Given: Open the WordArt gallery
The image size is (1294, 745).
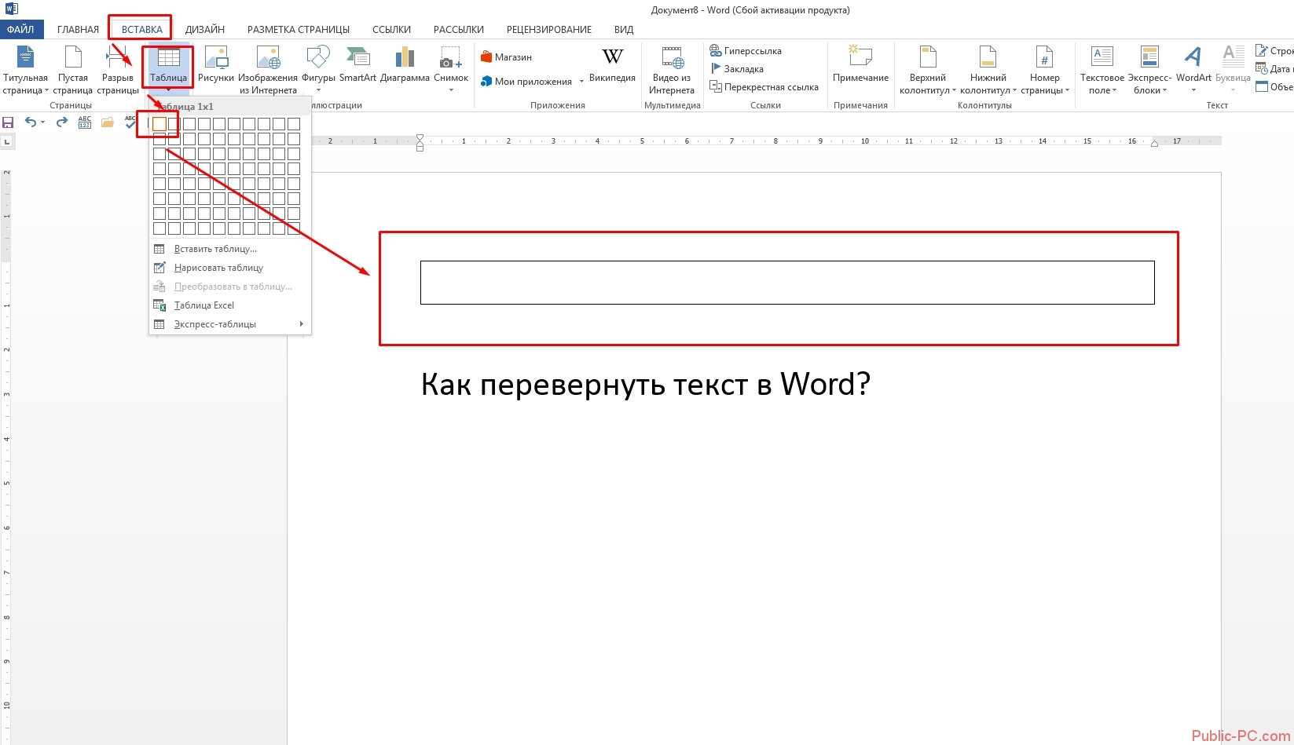Looking at the screenshot, I should (1193, 69).
